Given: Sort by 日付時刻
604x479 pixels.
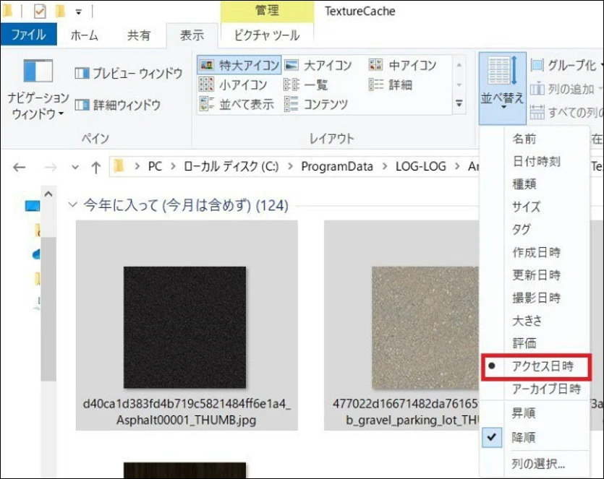Looking at the screenshot, I should pos(535,161).
